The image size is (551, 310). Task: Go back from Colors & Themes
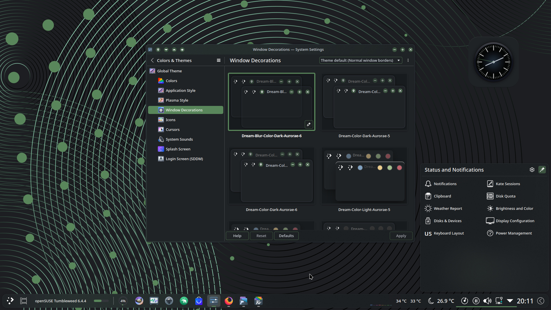(x=152, y=60)
